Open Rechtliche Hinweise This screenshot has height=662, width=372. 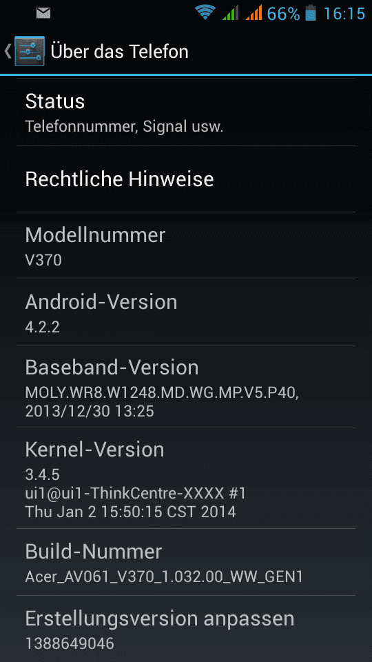(x=186, y=179)
